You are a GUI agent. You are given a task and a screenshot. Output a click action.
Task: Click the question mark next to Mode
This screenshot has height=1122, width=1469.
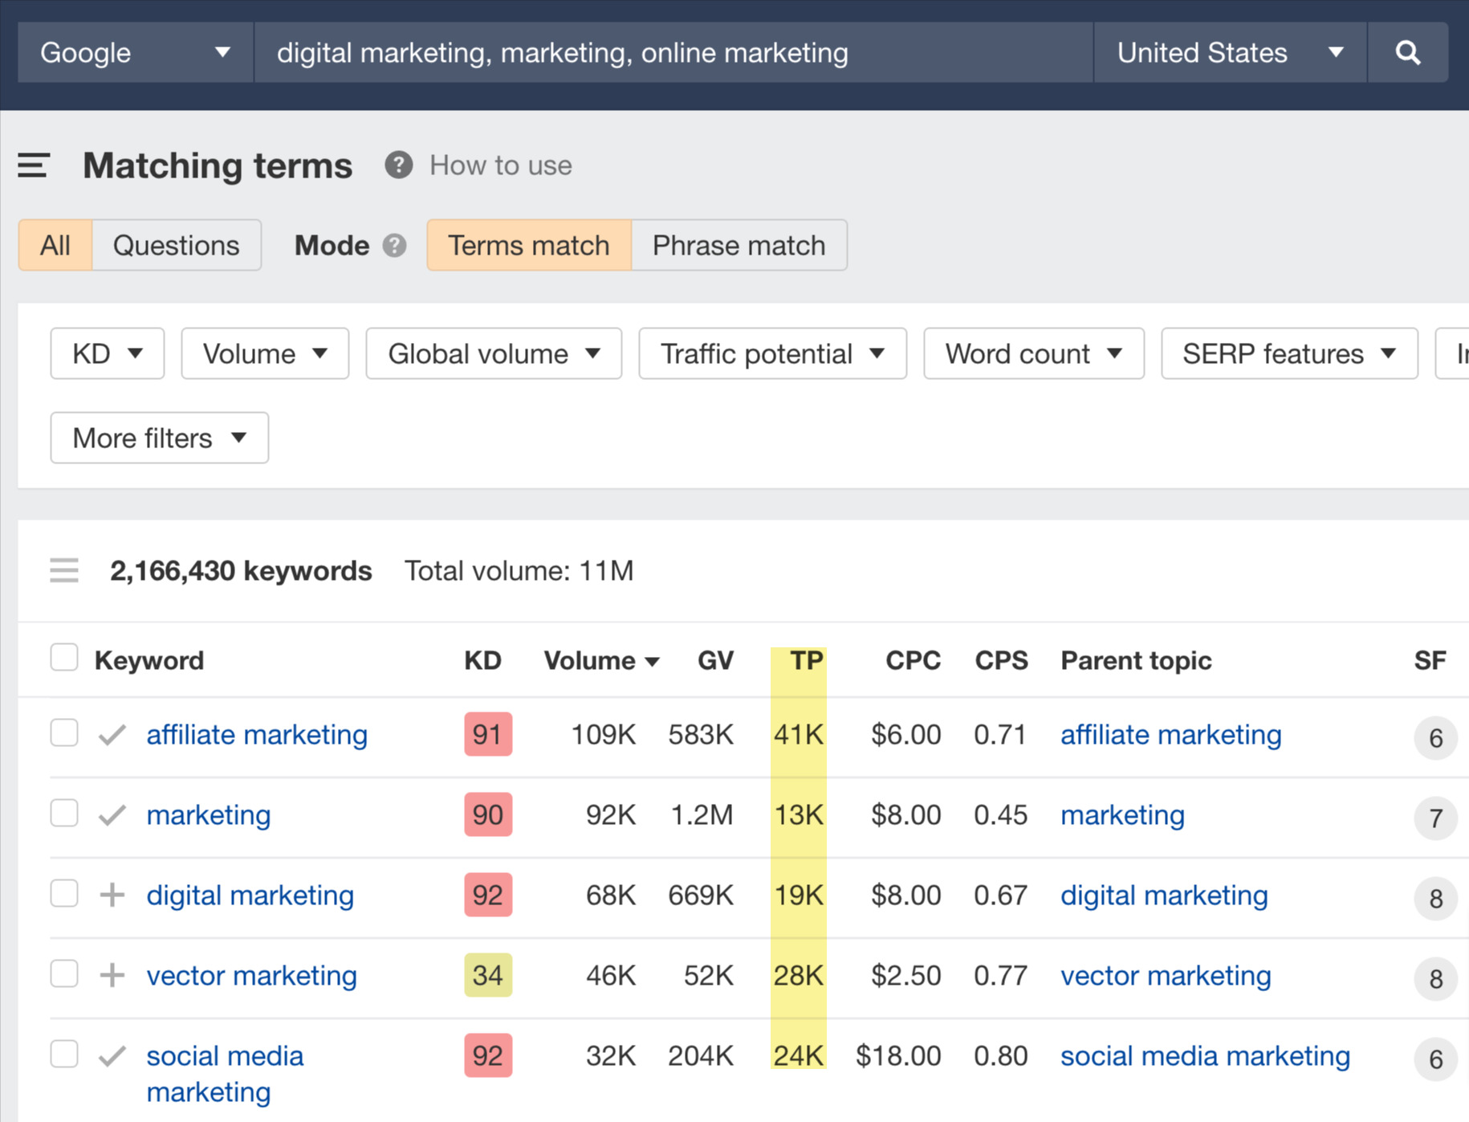393,246
